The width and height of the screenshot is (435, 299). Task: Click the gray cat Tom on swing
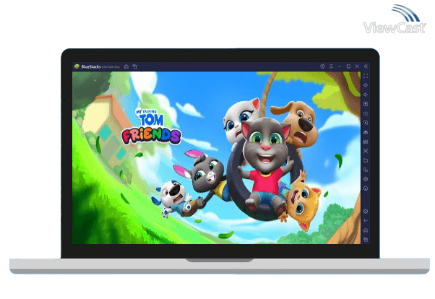[x=265, y=164]
